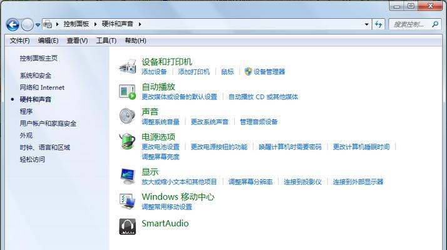Image resolution: width=447 pixels, height=250 pixels.
Task: Click the 硬件和声音 breadcrumb
Action: tap(118, 24)
